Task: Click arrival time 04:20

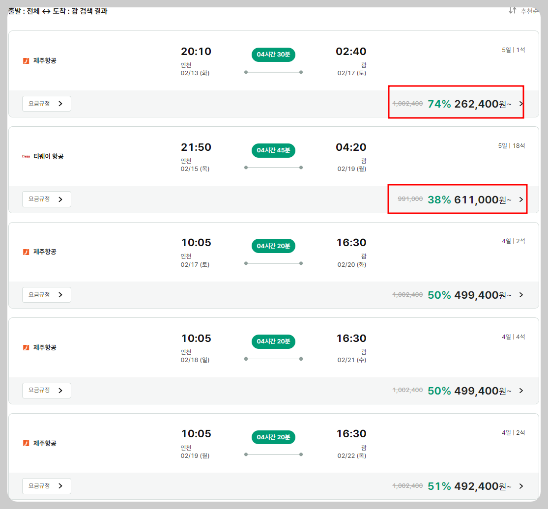Action: click(351, 147)
